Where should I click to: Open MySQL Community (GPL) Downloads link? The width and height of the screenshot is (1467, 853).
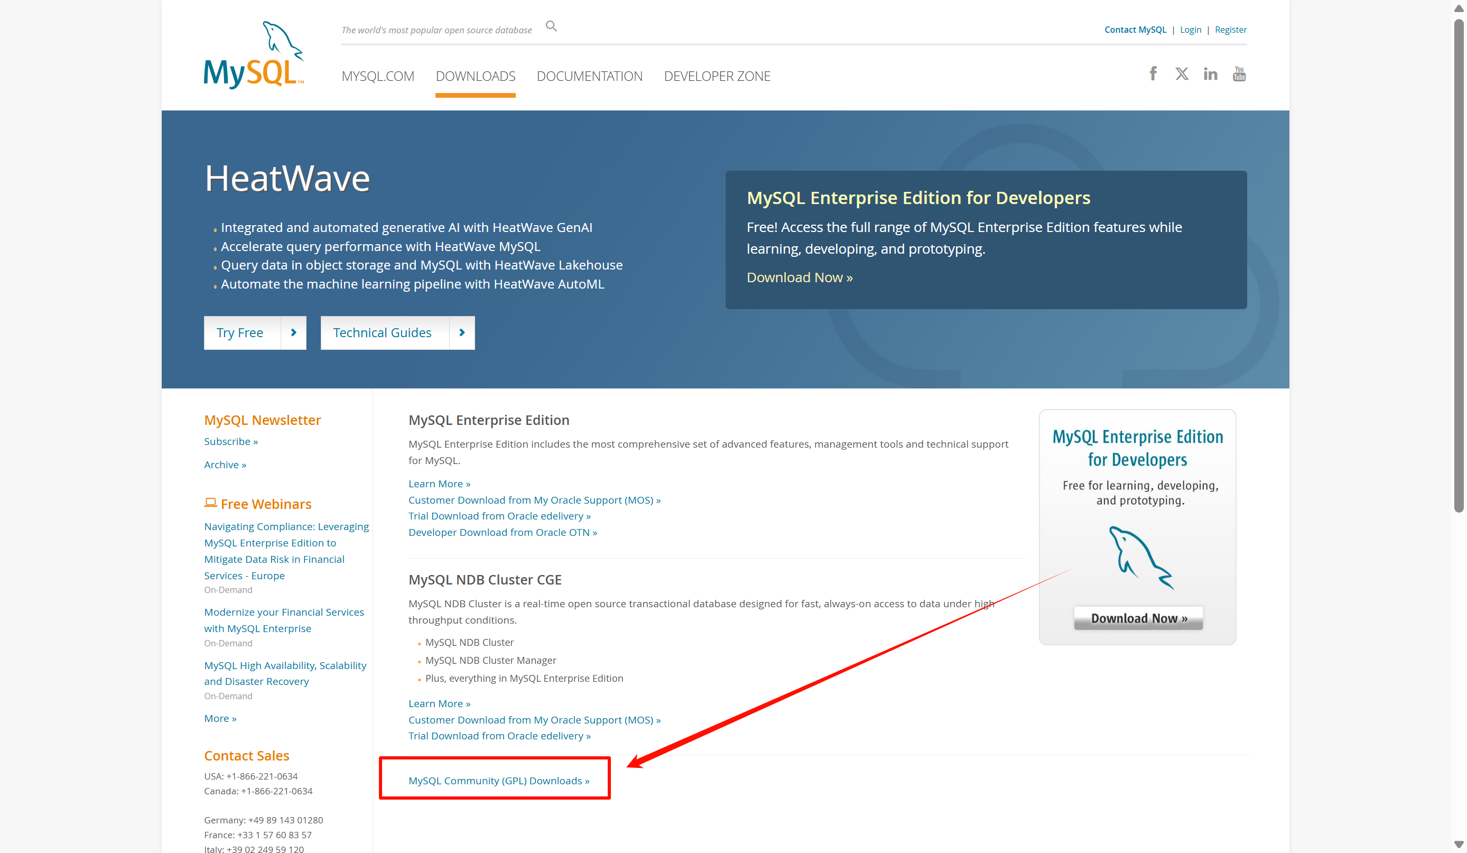click(x=498, y=780)
